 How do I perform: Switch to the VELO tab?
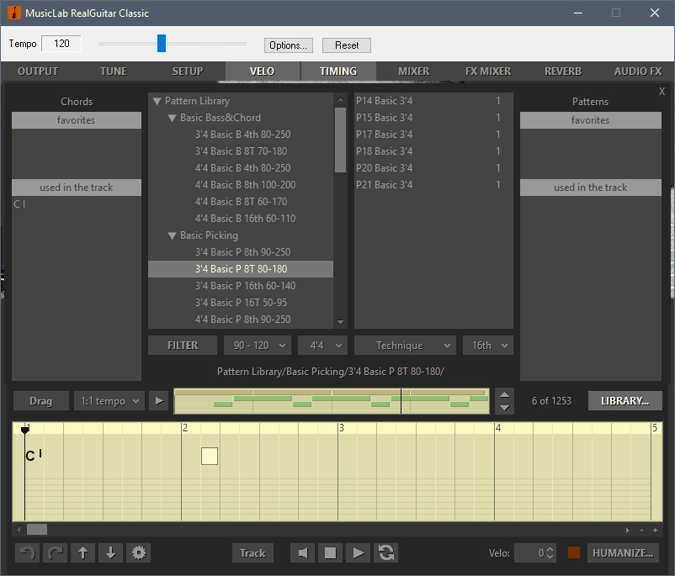tap(262, 71)
